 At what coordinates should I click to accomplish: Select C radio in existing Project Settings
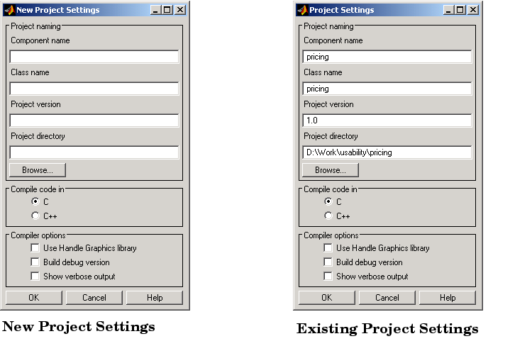click(x=328, y=201)
